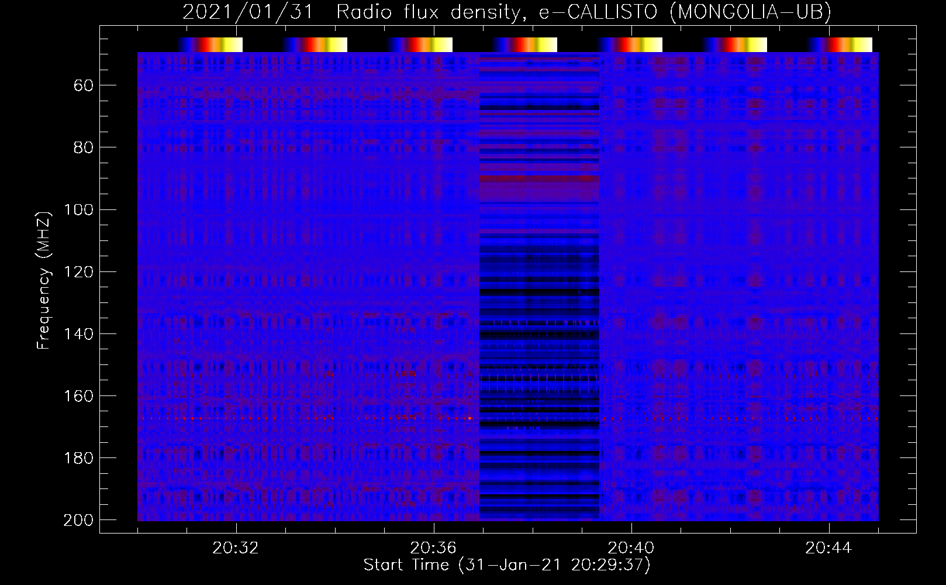This screenshot has height=585, width=946.
Task: Click the 20:32 time tick label
Action: point(236,548)
